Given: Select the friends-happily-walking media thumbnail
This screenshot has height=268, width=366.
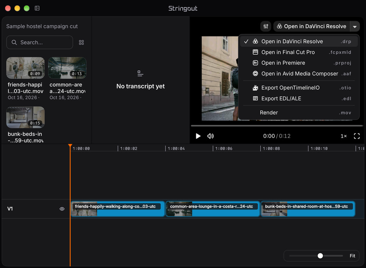Looking at the screenshot, I should (25, 68).
